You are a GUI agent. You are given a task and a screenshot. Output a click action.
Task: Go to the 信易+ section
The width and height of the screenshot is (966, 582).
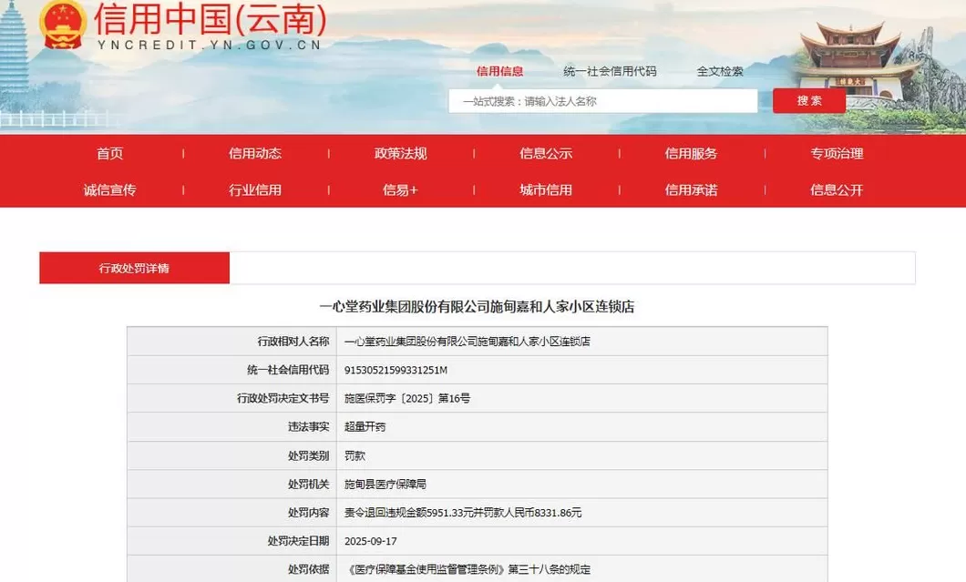(x=400, y=190)
